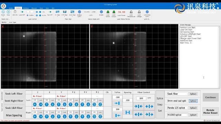Click the Fiber Control 100 µm field
Viewport: 221px width, 124px height.
coord(141,98)
